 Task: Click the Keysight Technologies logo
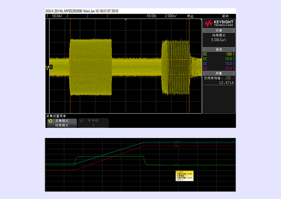(x=219, y=23)
